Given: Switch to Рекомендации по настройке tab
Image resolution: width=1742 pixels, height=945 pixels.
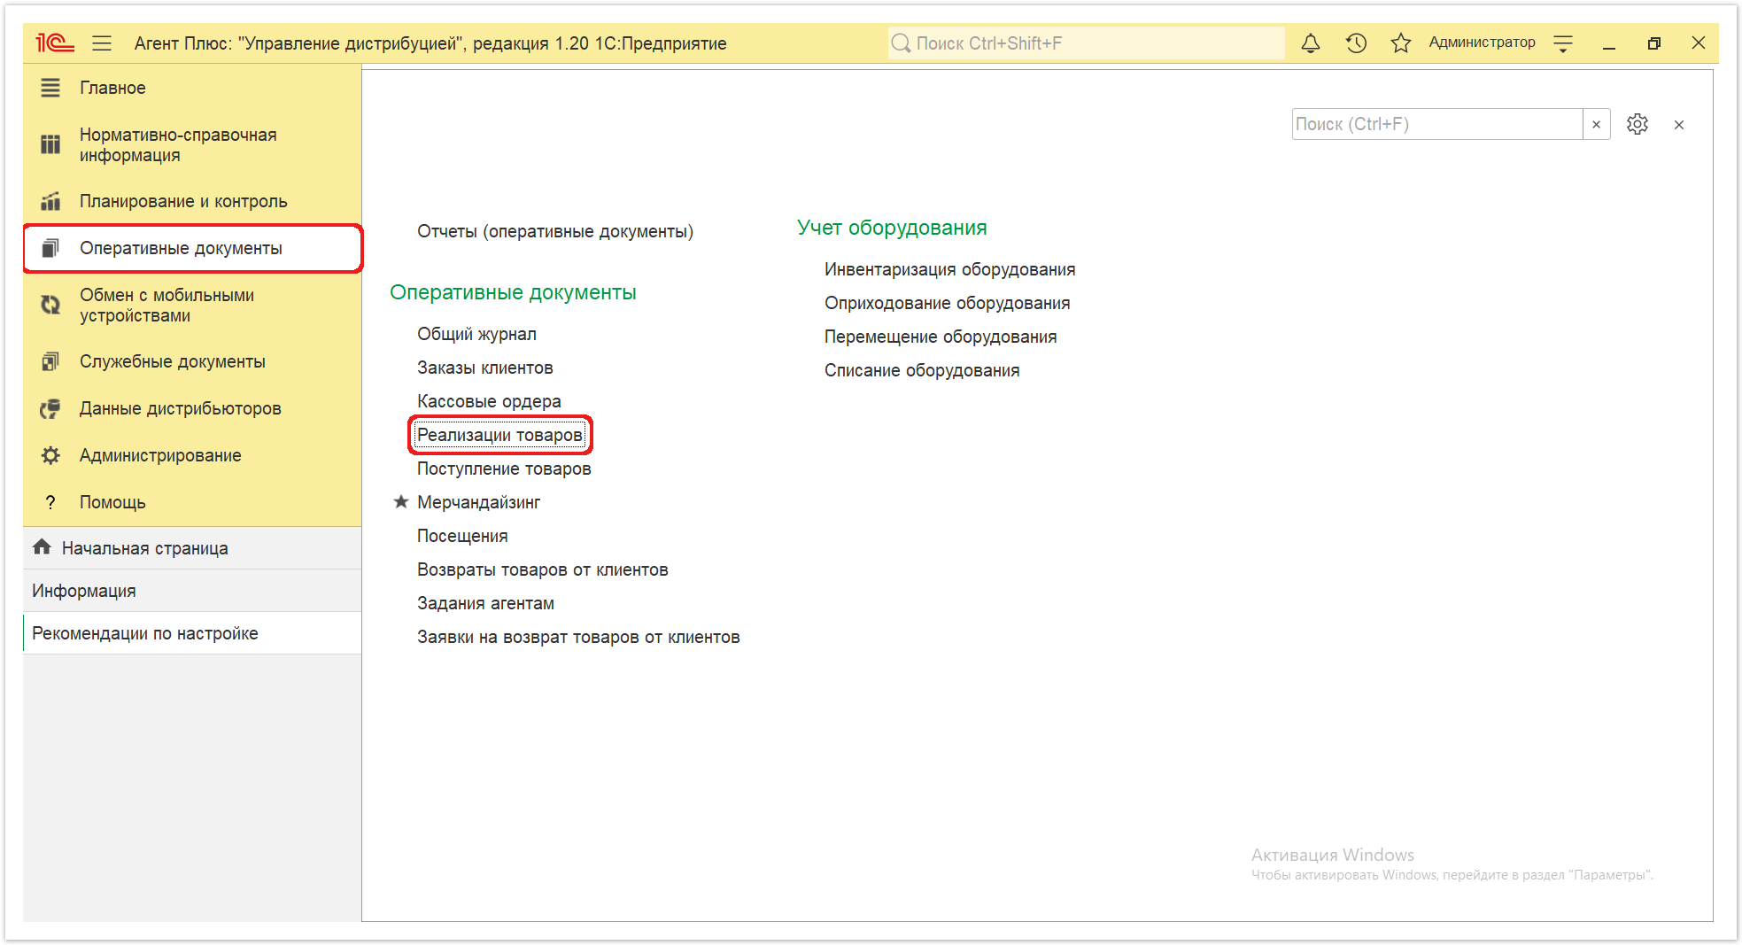Looking at the screenshot, I should coord(192,633).
